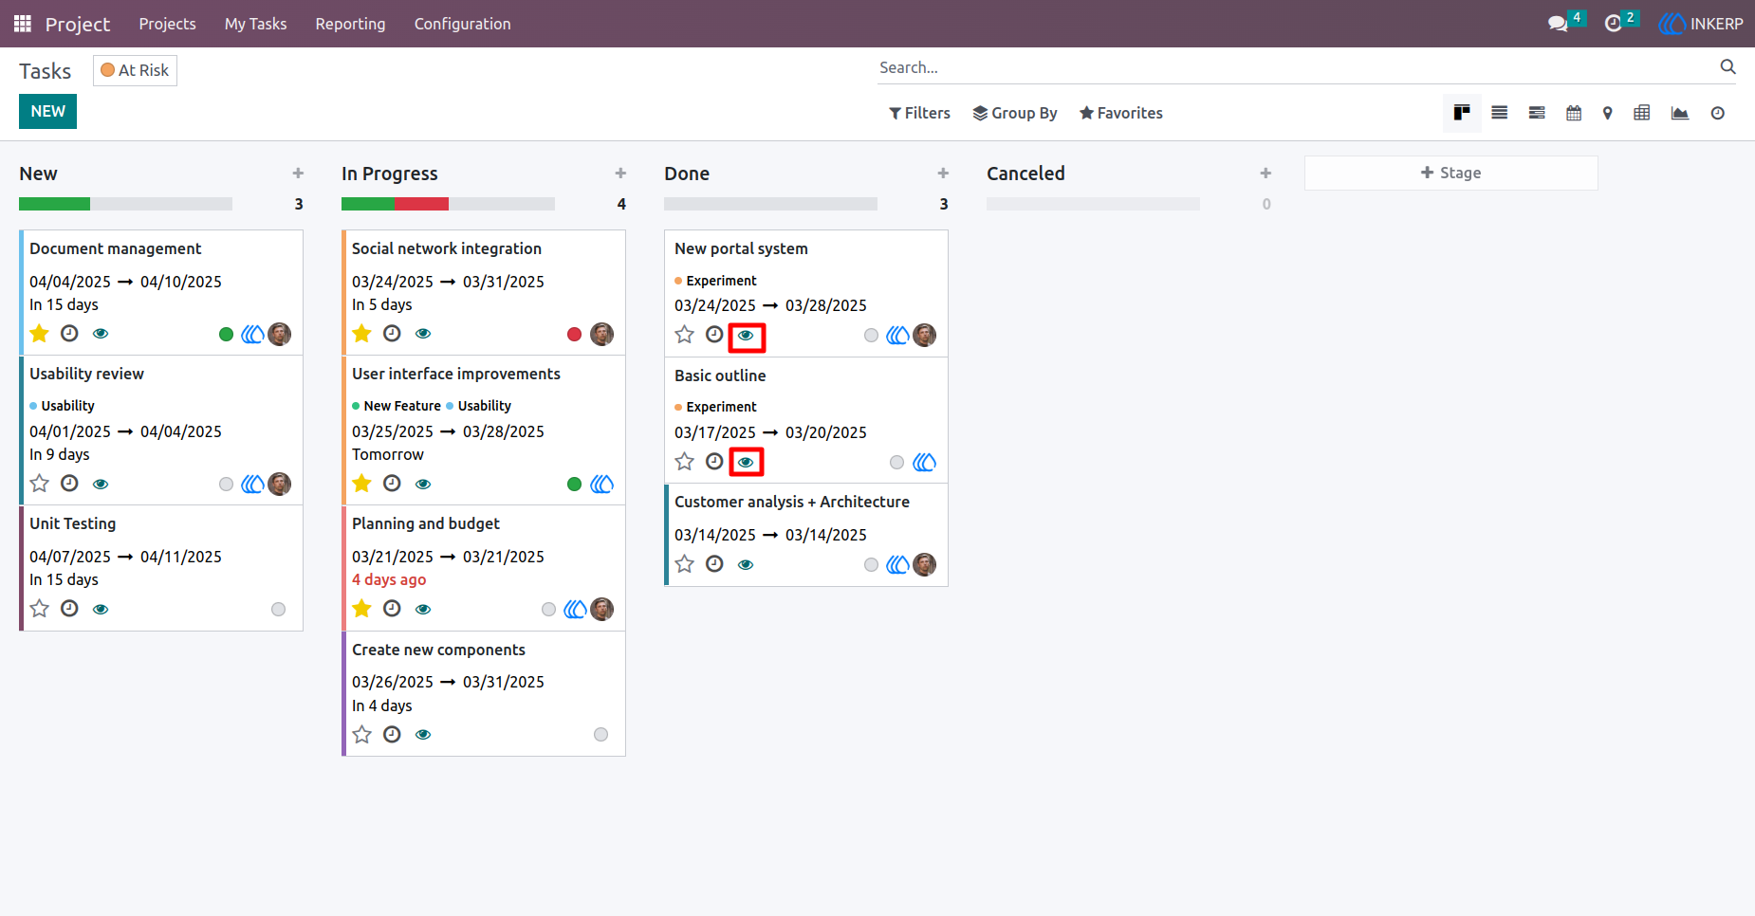Click the NEW button to create a task
The width and height of the screenshot is (1755, 916).
click(x=47, y=111)
